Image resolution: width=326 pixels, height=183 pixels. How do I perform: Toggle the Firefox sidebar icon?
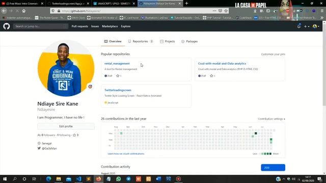coord(268,11)
